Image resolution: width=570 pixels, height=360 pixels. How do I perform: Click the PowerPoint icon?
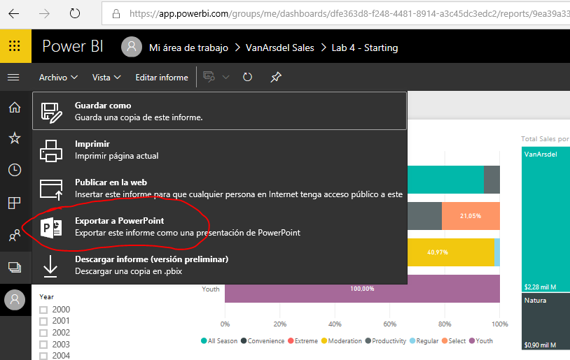[x=51, y=228]
